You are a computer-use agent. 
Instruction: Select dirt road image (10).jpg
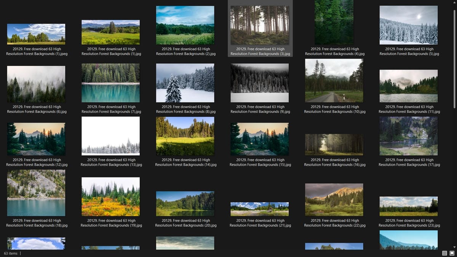coord(334,80)
